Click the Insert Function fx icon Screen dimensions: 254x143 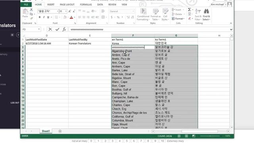tap(64, 29)
